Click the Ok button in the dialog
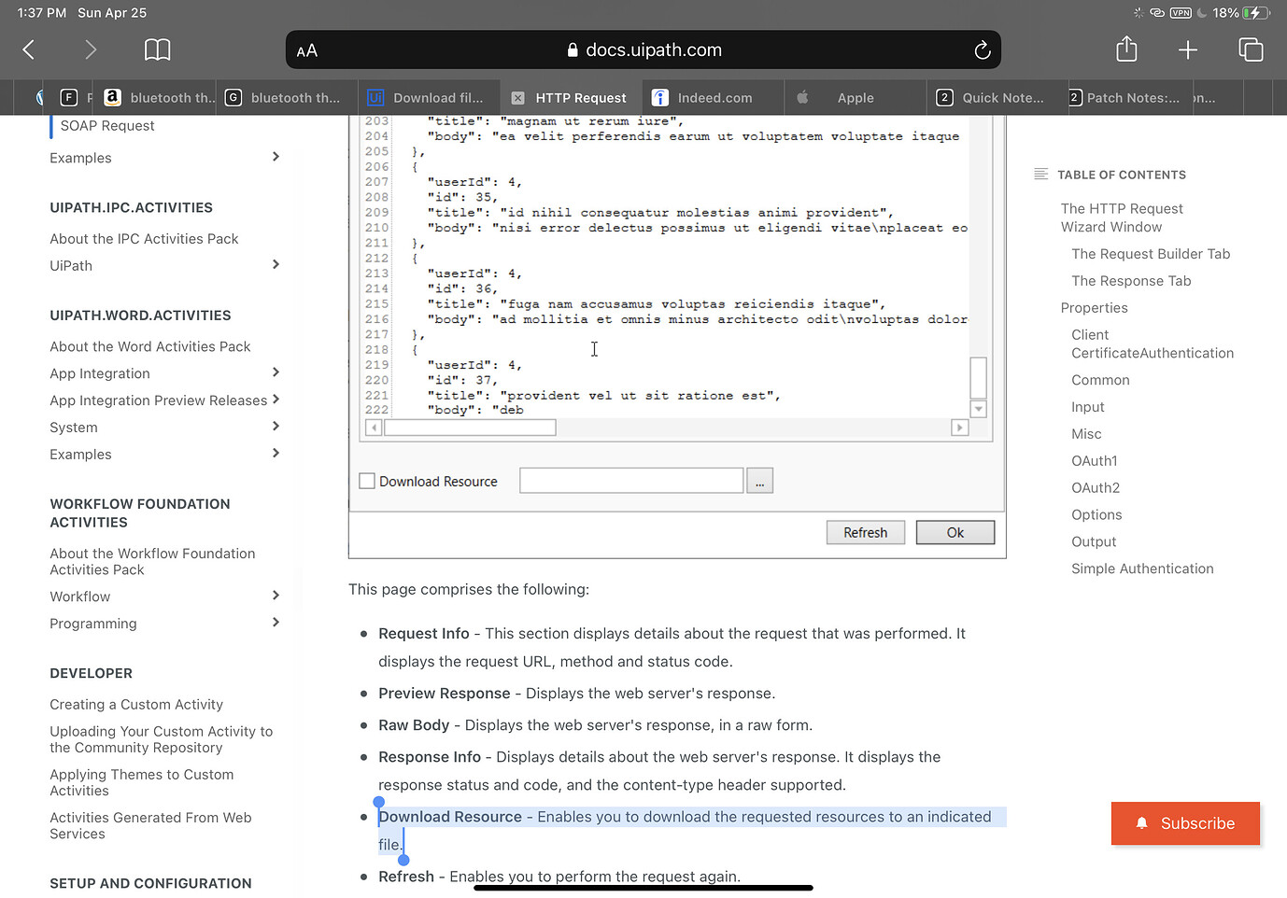Image resolution: width=1287 pixels, height=898 pixels. point(955,533)
